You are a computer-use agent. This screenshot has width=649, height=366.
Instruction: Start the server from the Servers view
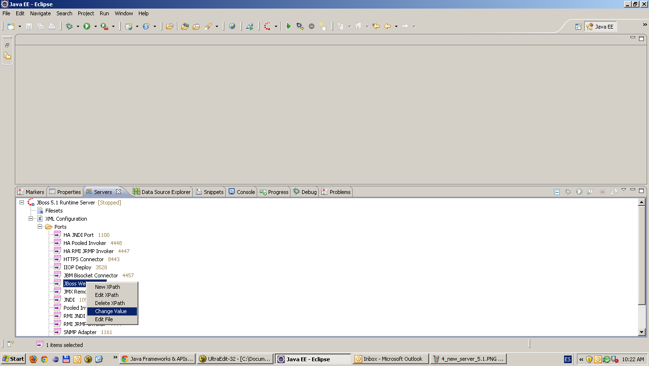578,192
